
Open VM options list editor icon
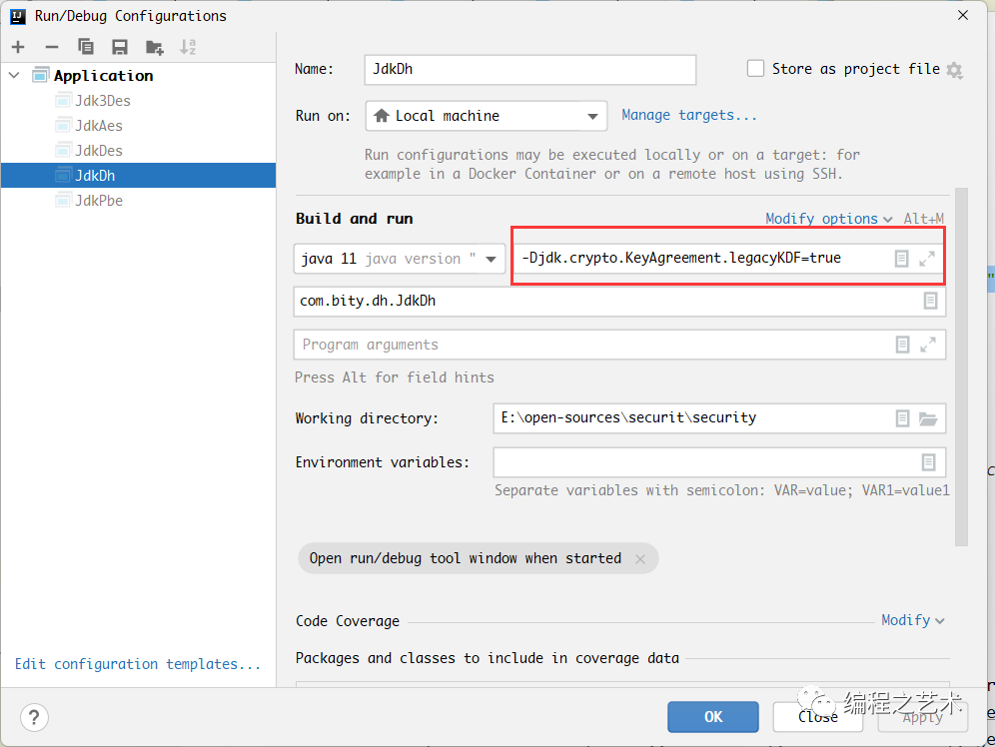click(x=901, y=258)
